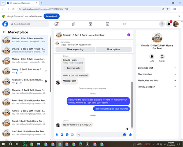Open the Marketplace storefront icon
183x147 pixels.
tap(108, 24)
